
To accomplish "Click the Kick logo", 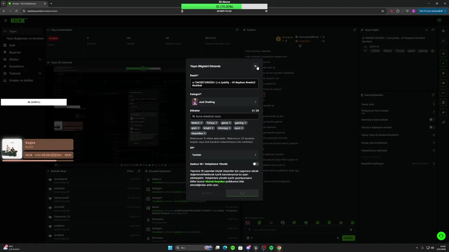I will (18, 21).
